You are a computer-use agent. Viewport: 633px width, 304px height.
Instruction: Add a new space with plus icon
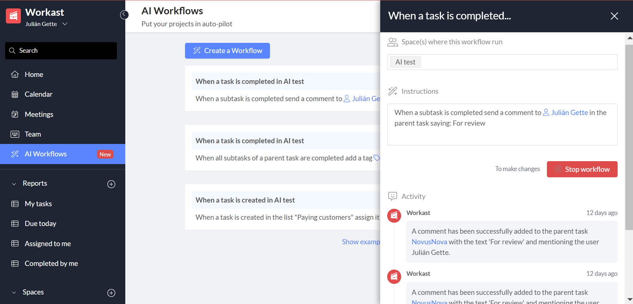click(111, 293)
